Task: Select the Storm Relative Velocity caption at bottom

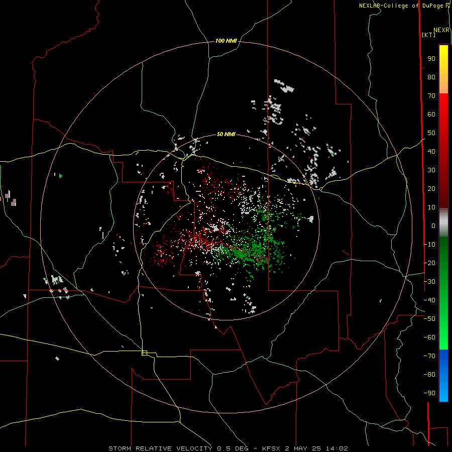Action: (x=228, y=448)
